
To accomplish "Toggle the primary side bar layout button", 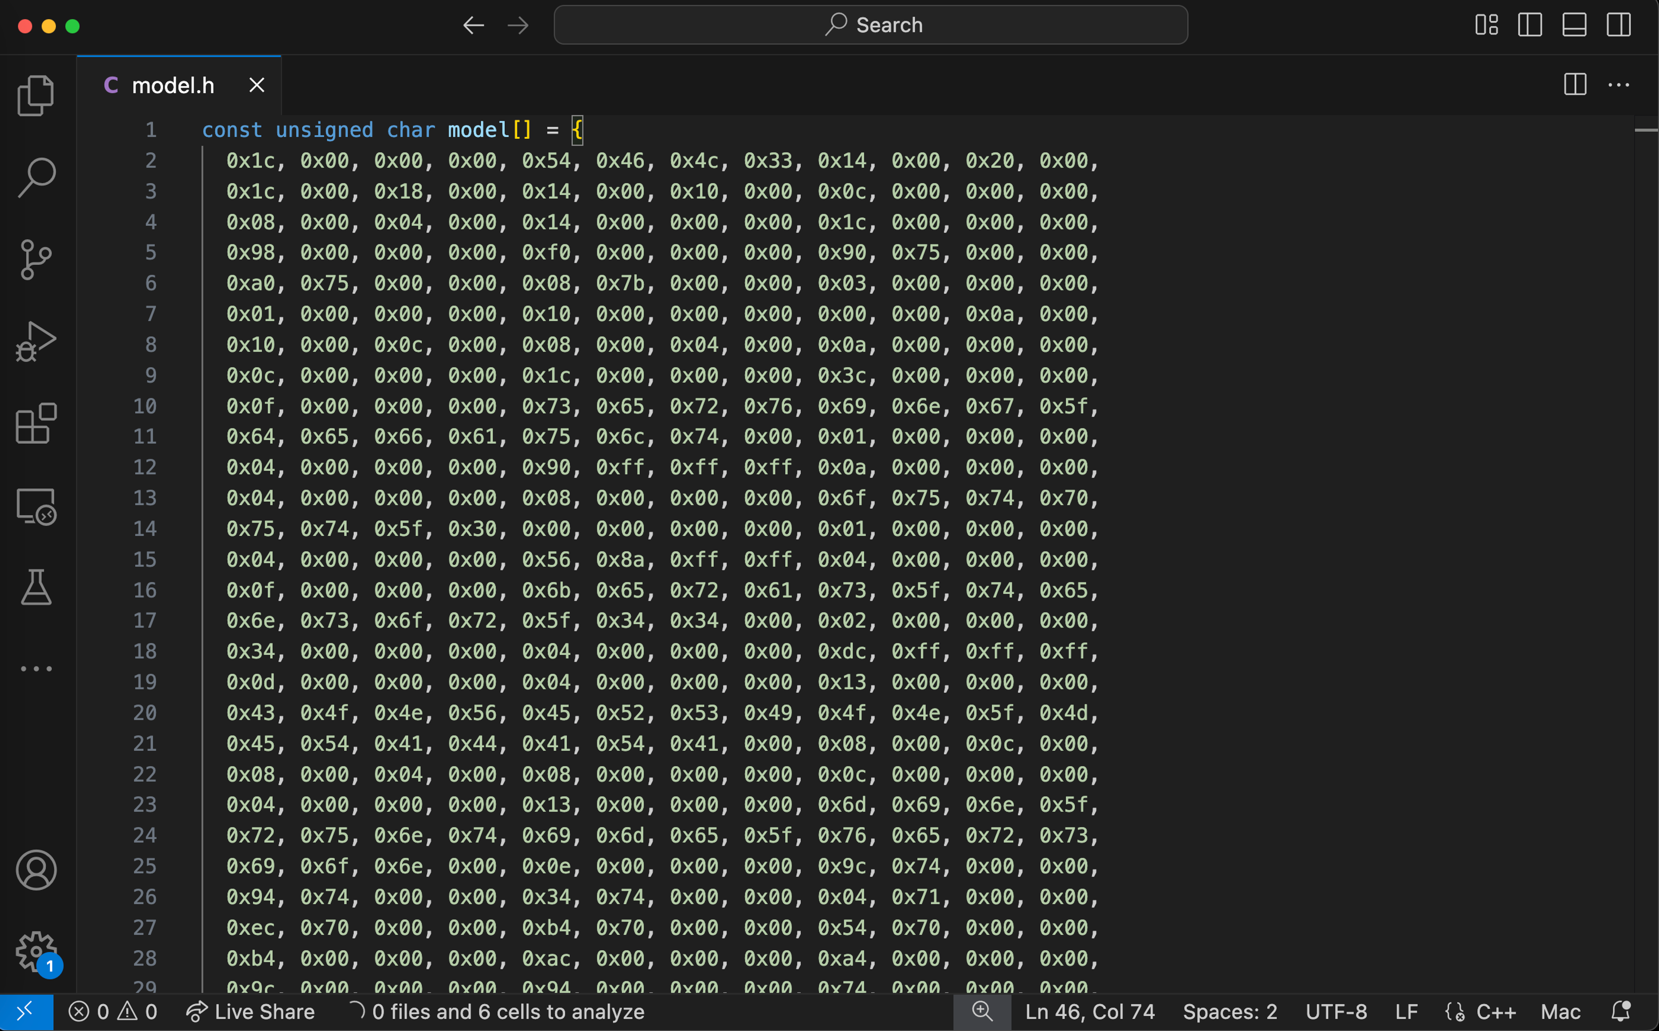I will pyautogui.click(x=1529, y=25).
